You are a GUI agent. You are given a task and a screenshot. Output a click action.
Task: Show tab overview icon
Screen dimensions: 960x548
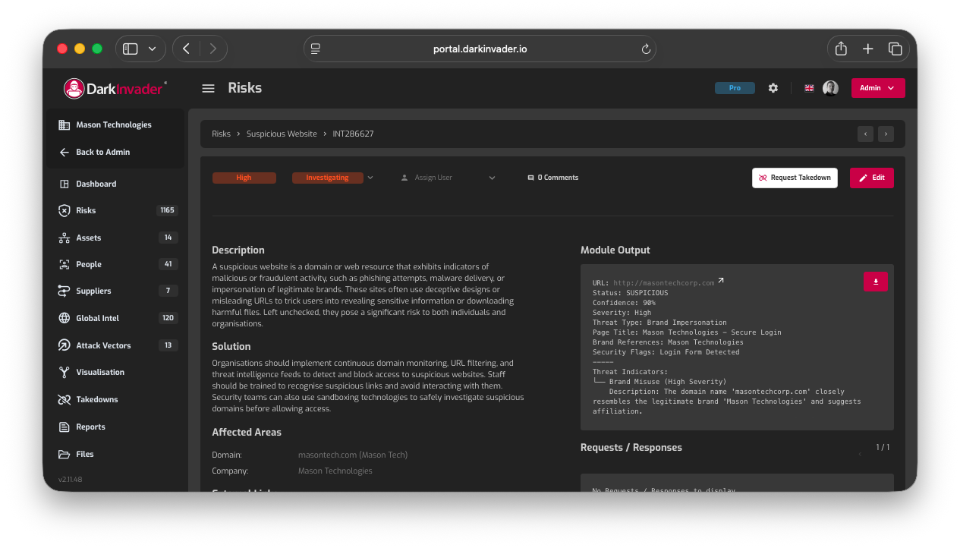tap(895, 49)
